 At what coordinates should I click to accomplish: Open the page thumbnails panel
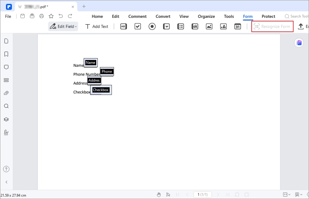[6, 41]
